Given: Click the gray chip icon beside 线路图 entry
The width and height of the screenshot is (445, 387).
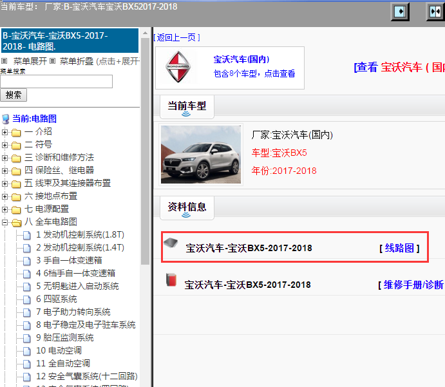Looking at the screenshot, I should coord(171,243).
